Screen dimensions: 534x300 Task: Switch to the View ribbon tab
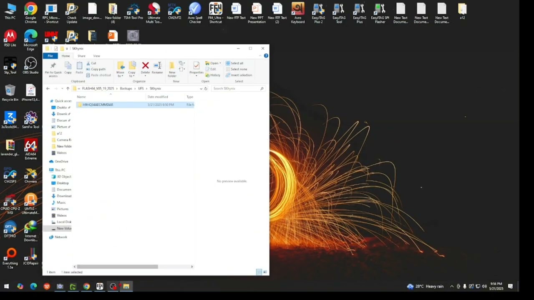click(x=96, y=56)
